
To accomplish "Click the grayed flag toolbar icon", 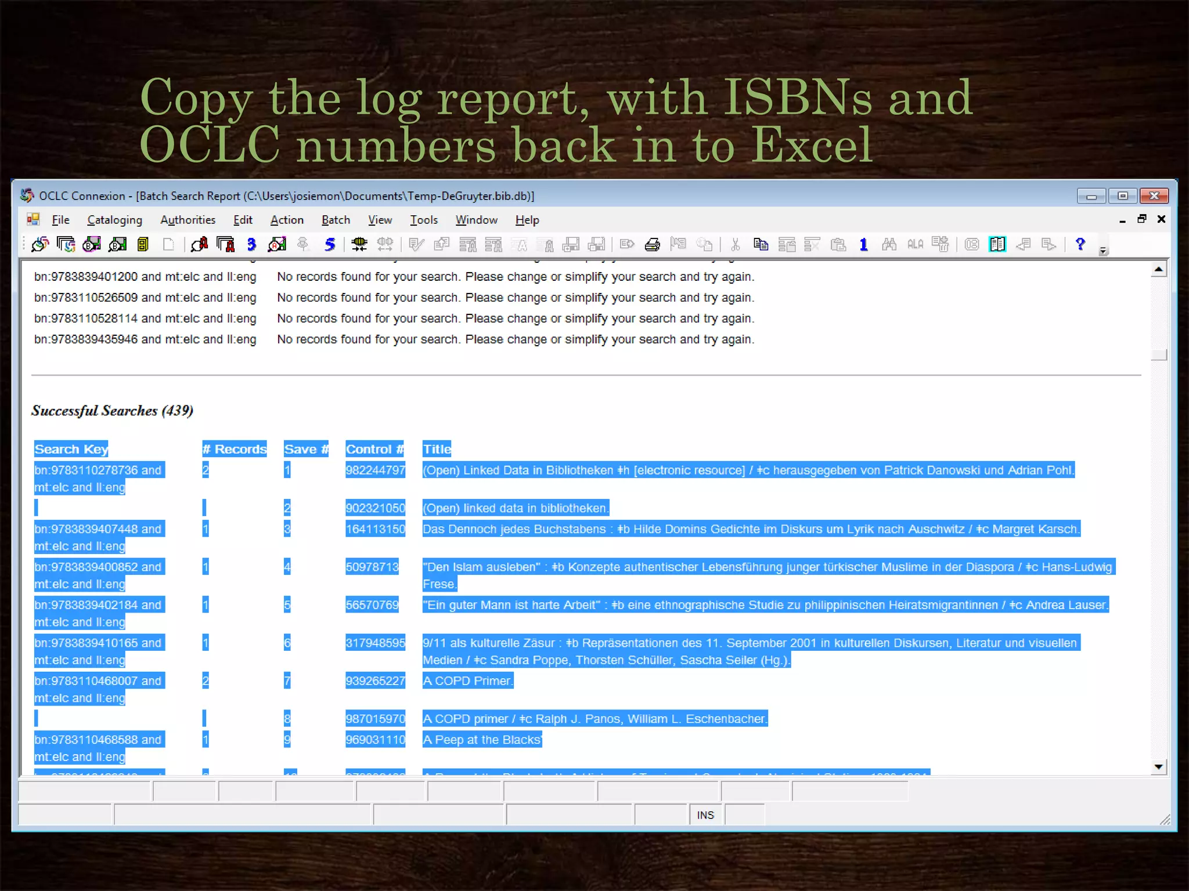I will tap(678, 244).
